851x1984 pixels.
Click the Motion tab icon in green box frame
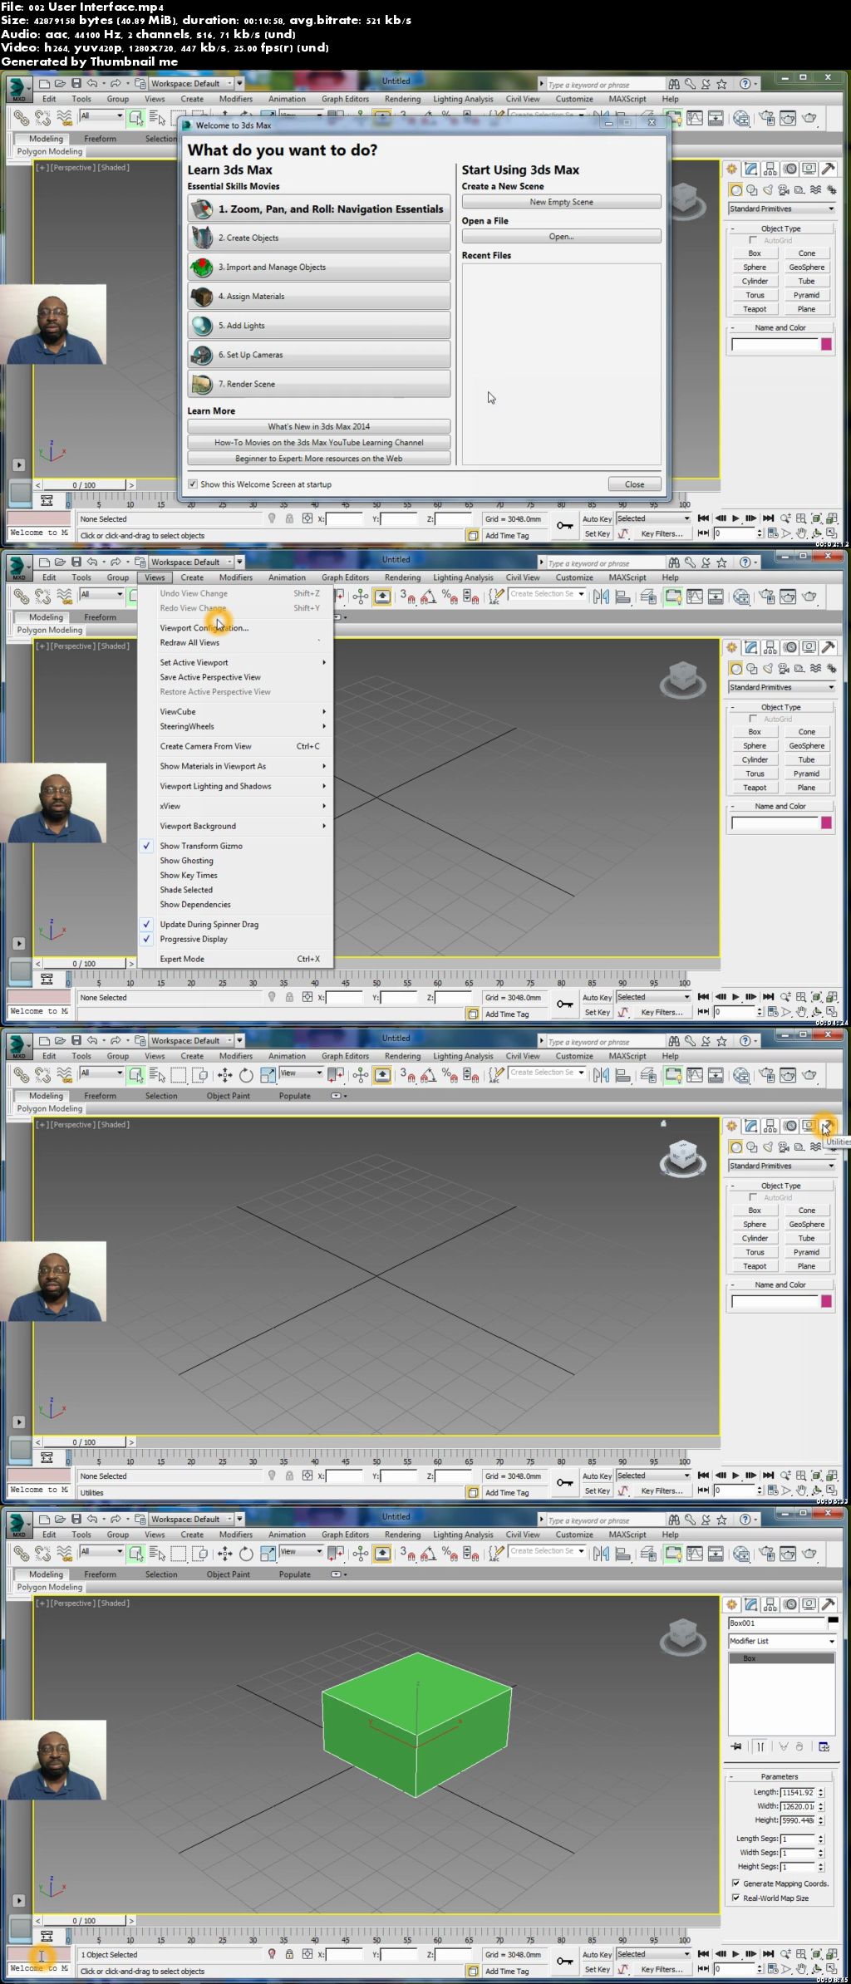[790, 1604]
